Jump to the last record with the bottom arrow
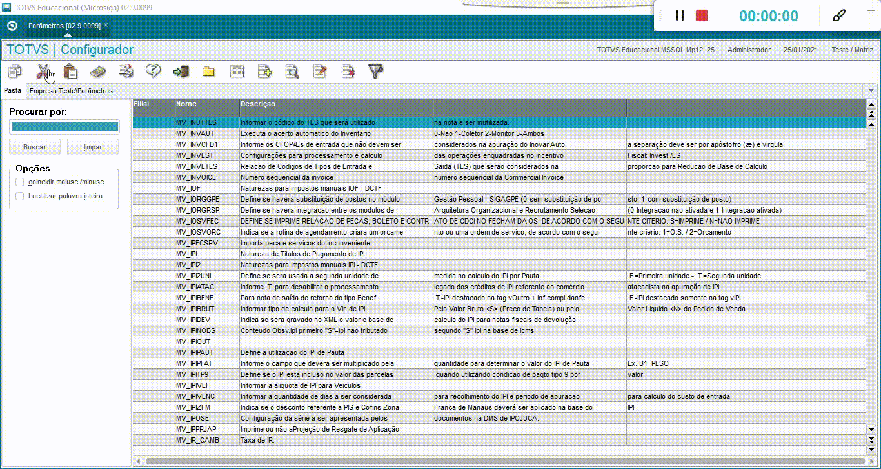The image size is (881, 469). point(872,450)
